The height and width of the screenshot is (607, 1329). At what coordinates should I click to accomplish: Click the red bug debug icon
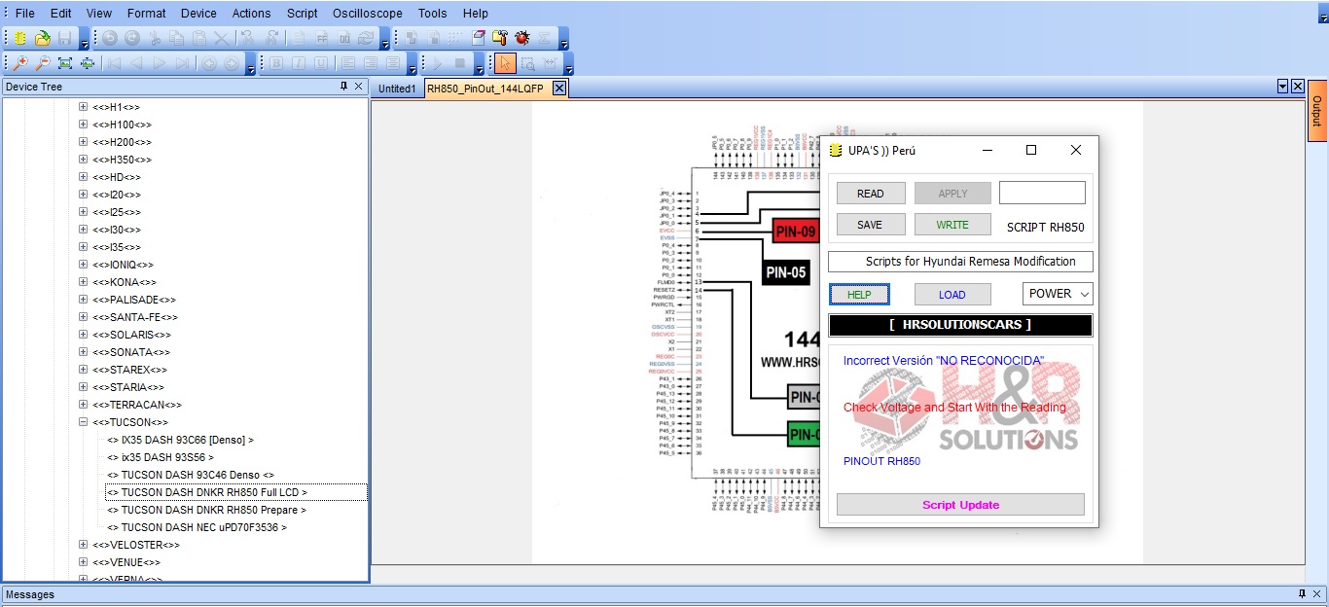522,38
